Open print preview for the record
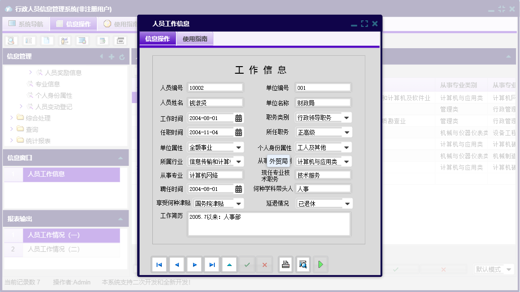Screen dimensions: 520x292 tap(303, 264)
